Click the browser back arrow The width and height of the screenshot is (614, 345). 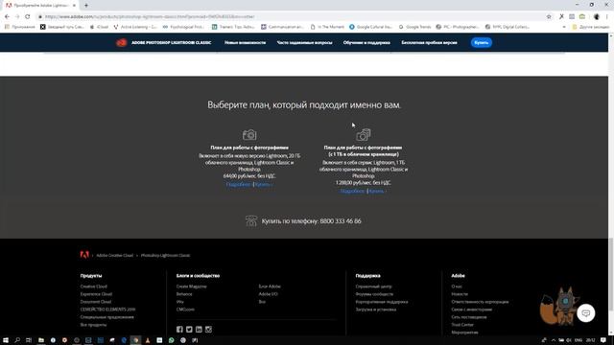[x=7, y=16]
